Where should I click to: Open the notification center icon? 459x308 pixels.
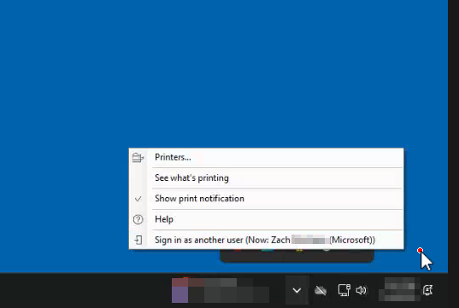click(x=428, y=290)
